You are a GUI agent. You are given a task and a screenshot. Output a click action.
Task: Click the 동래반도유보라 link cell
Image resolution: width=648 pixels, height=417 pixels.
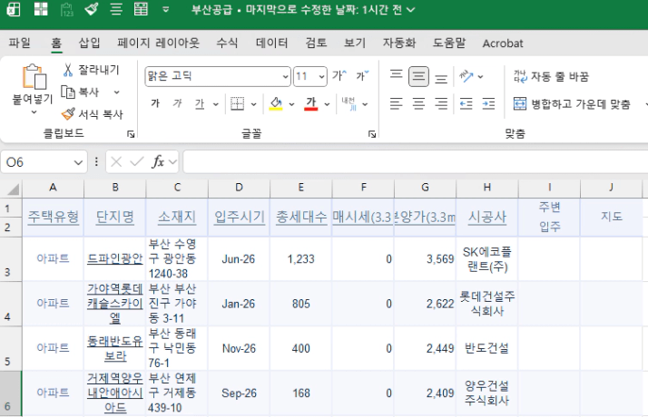click(x=114, y=347)
